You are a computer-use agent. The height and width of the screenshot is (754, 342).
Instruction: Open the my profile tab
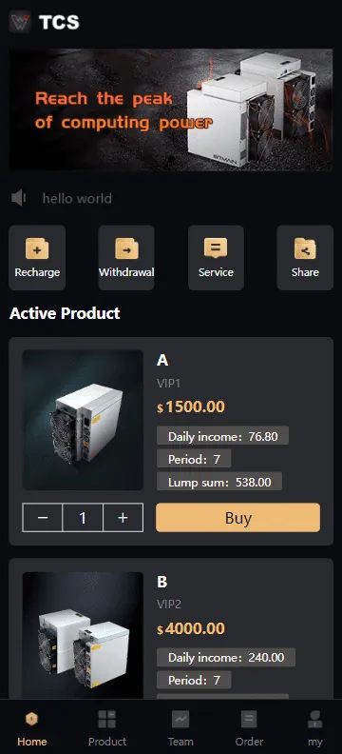coord(315,728)
